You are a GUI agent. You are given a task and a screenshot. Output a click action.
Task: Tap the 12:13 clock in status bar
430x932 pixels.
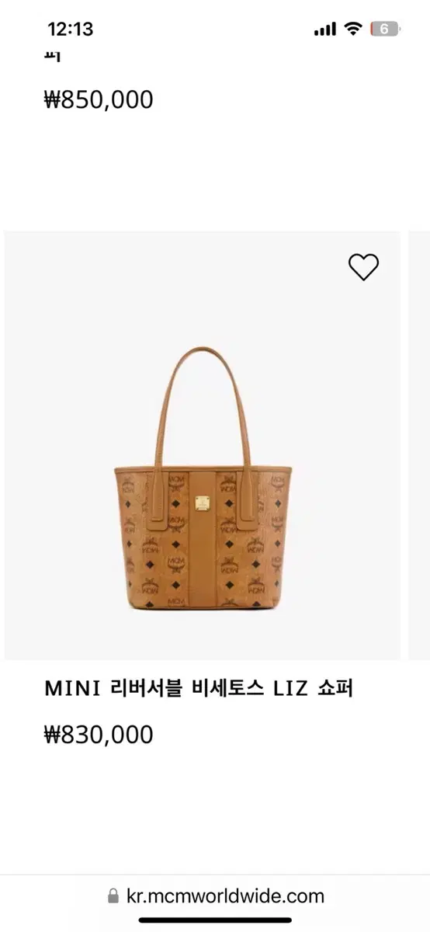70,30
